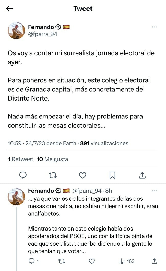
Task: Open the @fparra_94 handle in header
Action: [43, 34]
